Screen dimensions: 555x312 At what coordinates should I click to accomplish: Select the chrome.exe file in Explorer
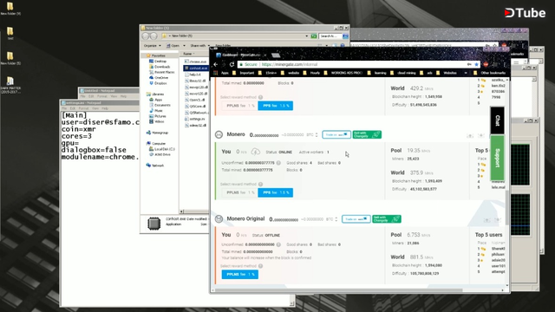pyautogui.click(x=195, y=62)
